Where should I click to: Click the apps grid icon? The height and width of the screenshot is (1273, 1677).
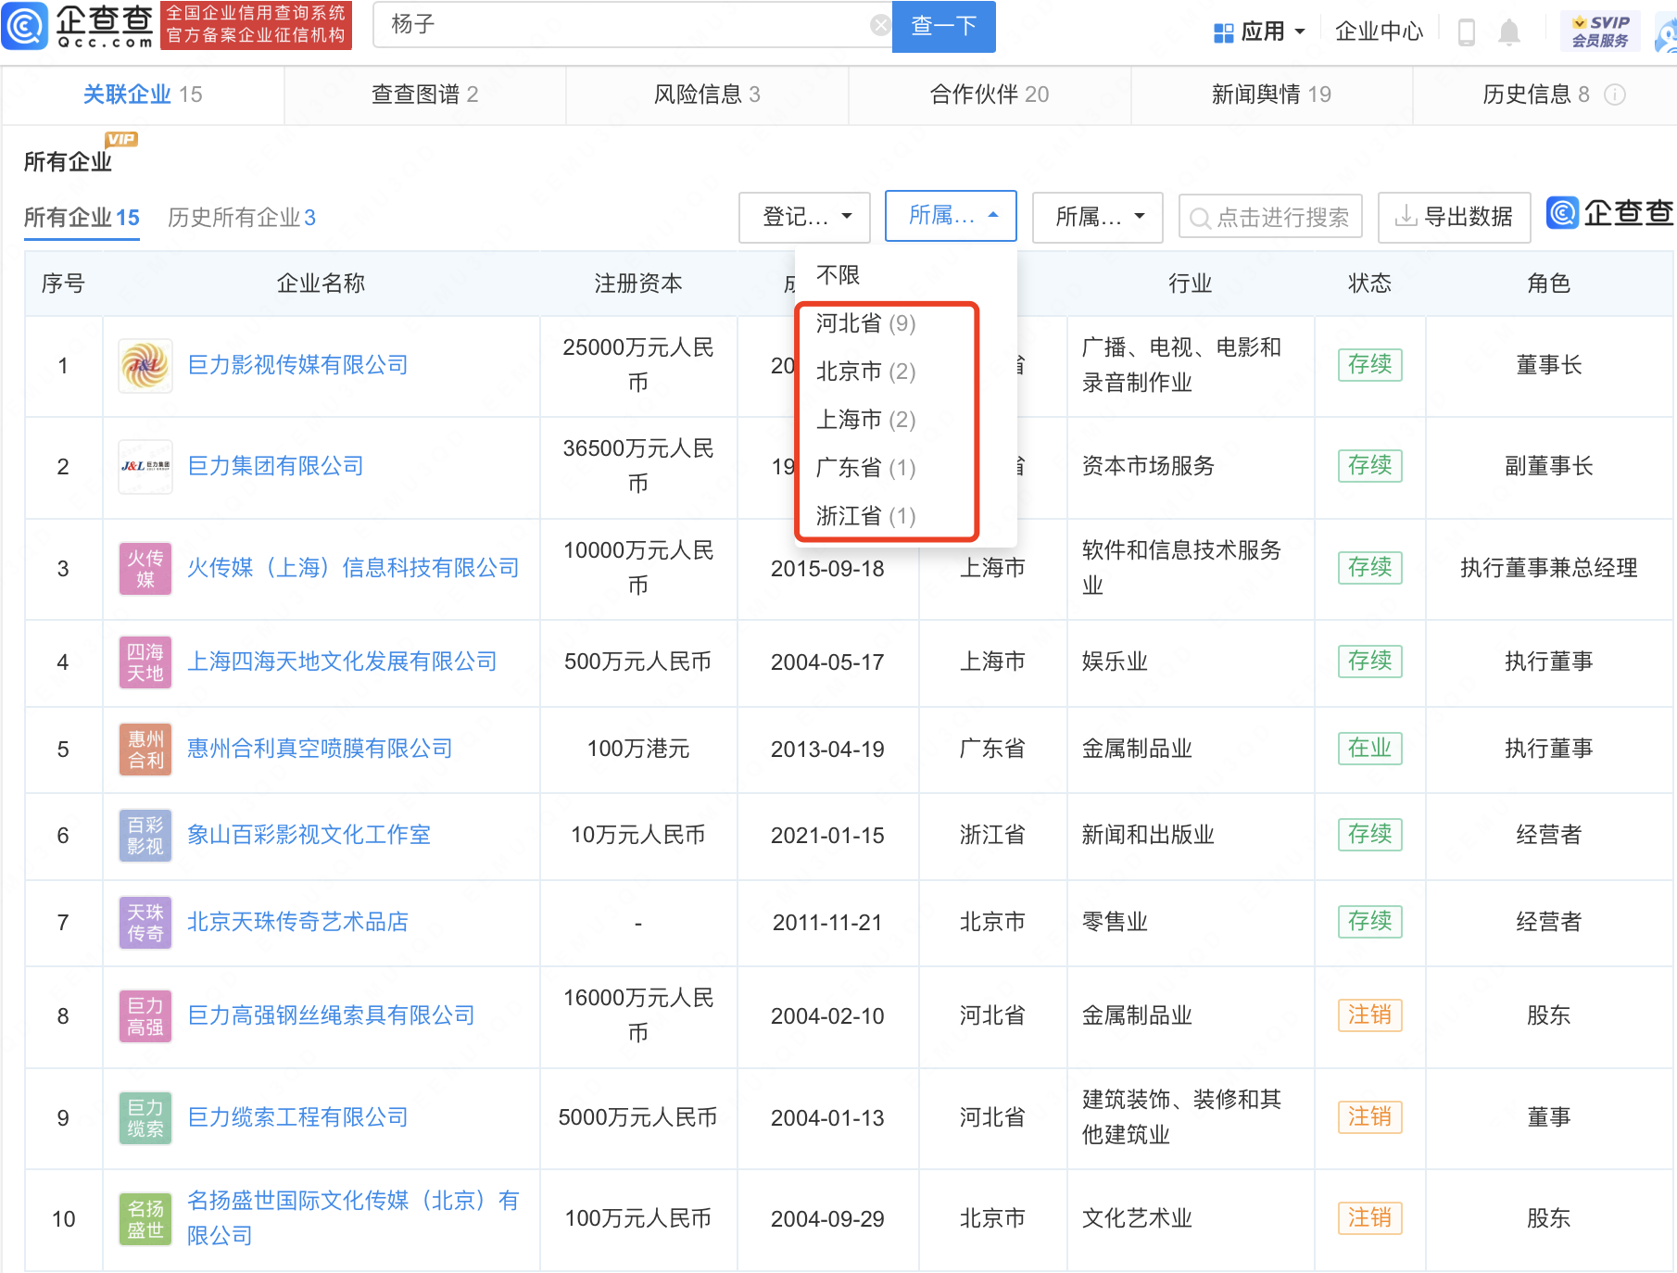1223,32
